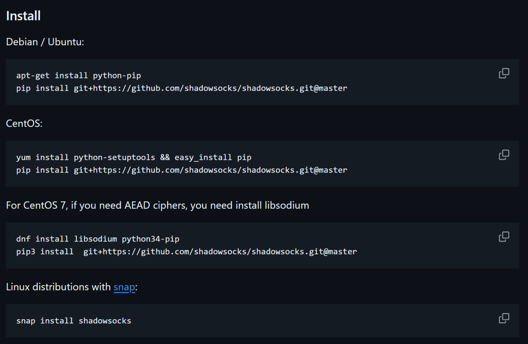
Task: Click the pip install line in CentOS block
Action: pos(181,170)
